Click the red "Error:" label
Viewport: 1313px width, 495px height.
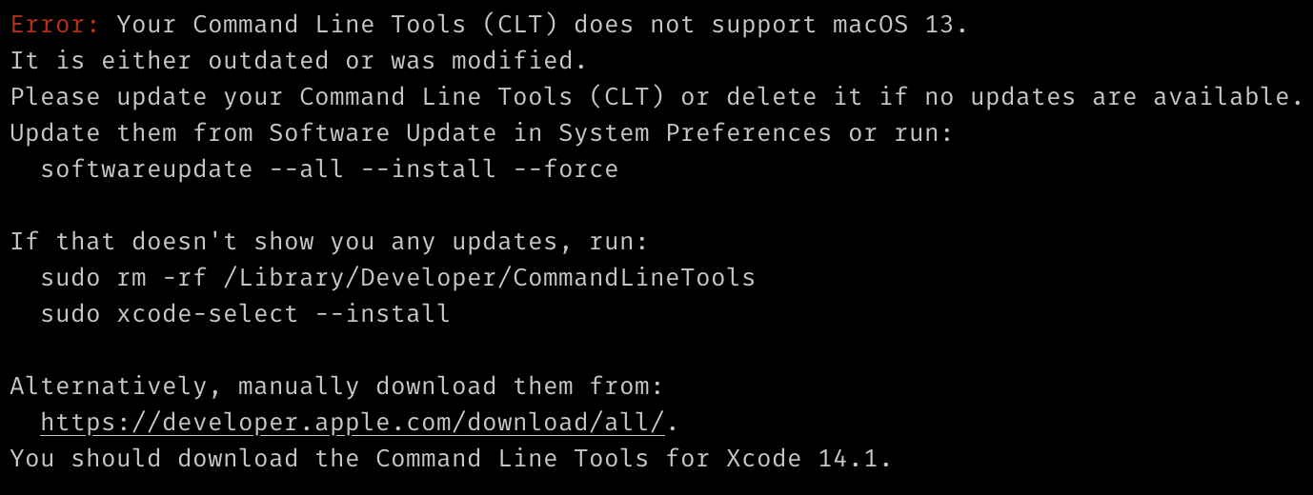(x=55, y=25)
